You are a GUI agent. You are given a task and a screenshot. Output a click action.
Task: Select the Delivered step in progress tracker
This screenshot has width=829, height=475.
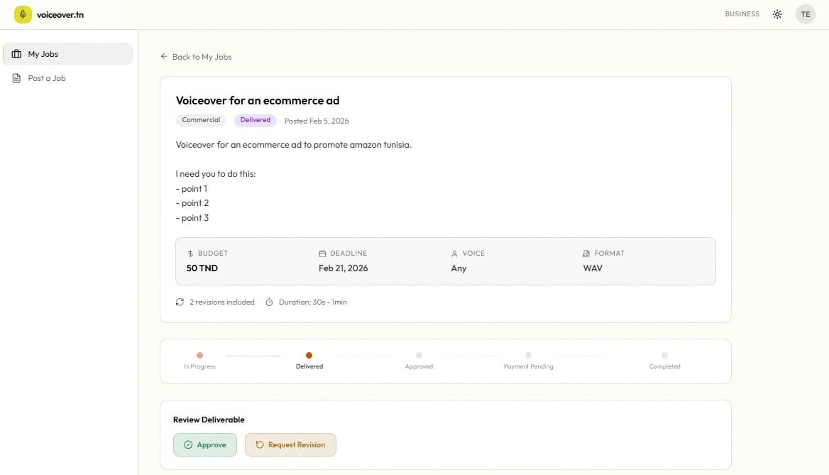tap(309, 356)
